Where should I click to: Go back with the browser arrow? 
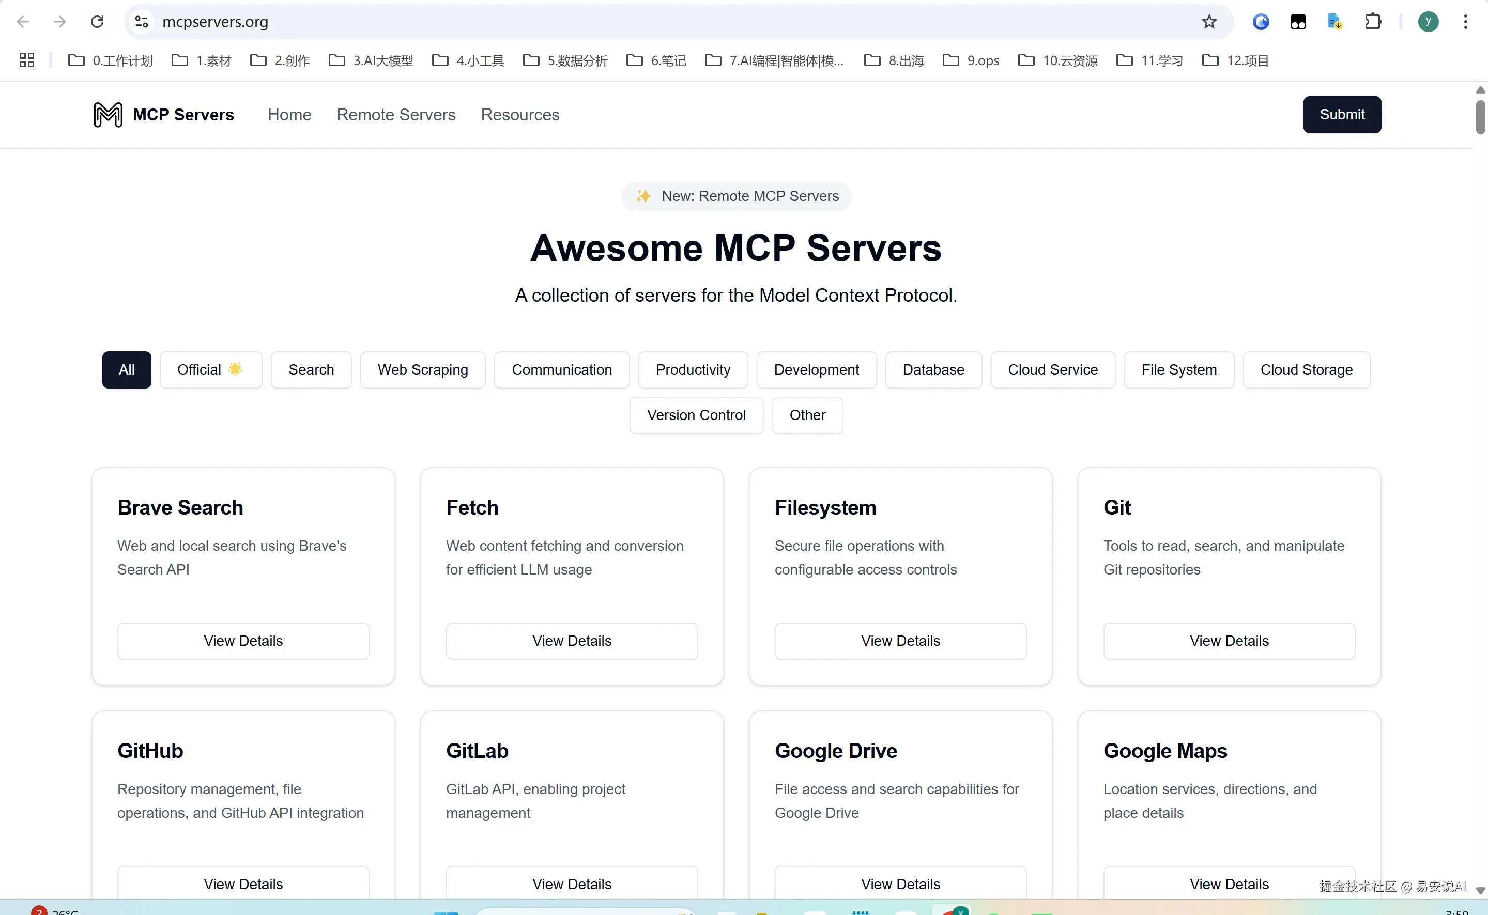[x=23, y=22]
